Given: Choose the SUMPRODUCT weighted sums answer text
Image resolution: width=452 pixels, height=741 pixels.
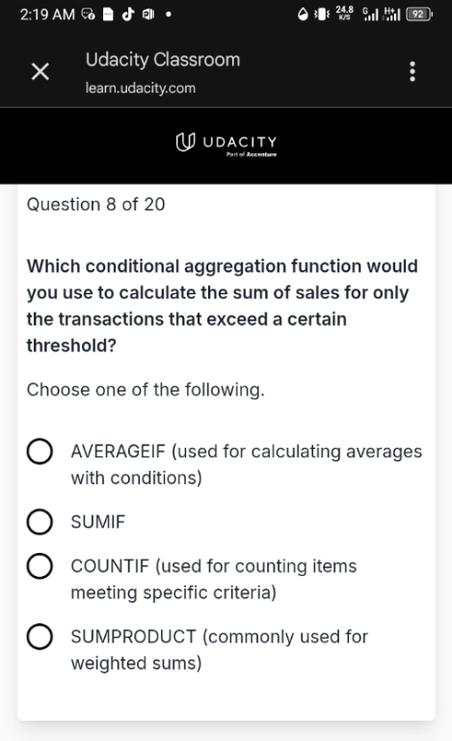Looking at the screenshot, I should [220, 649].
